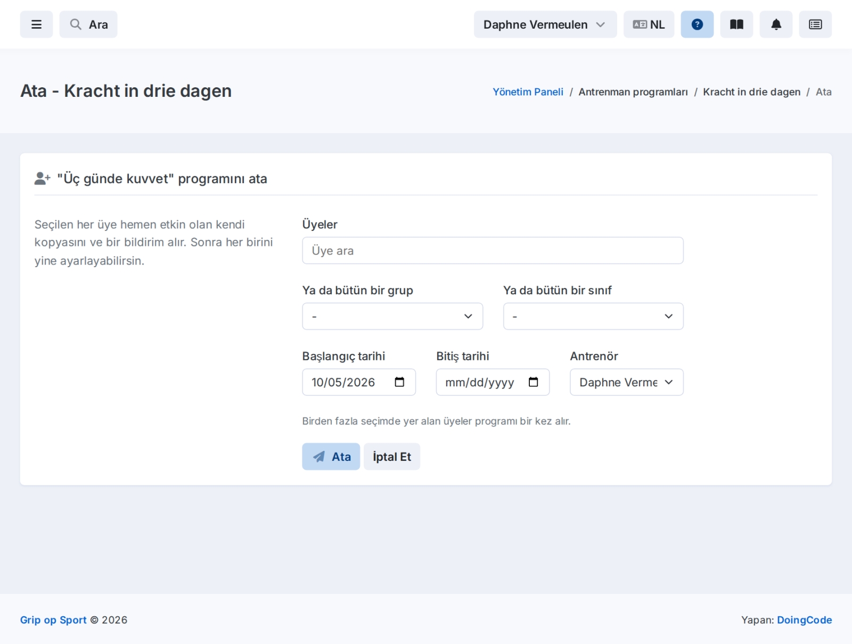Click the Üyeler field label

319,225
